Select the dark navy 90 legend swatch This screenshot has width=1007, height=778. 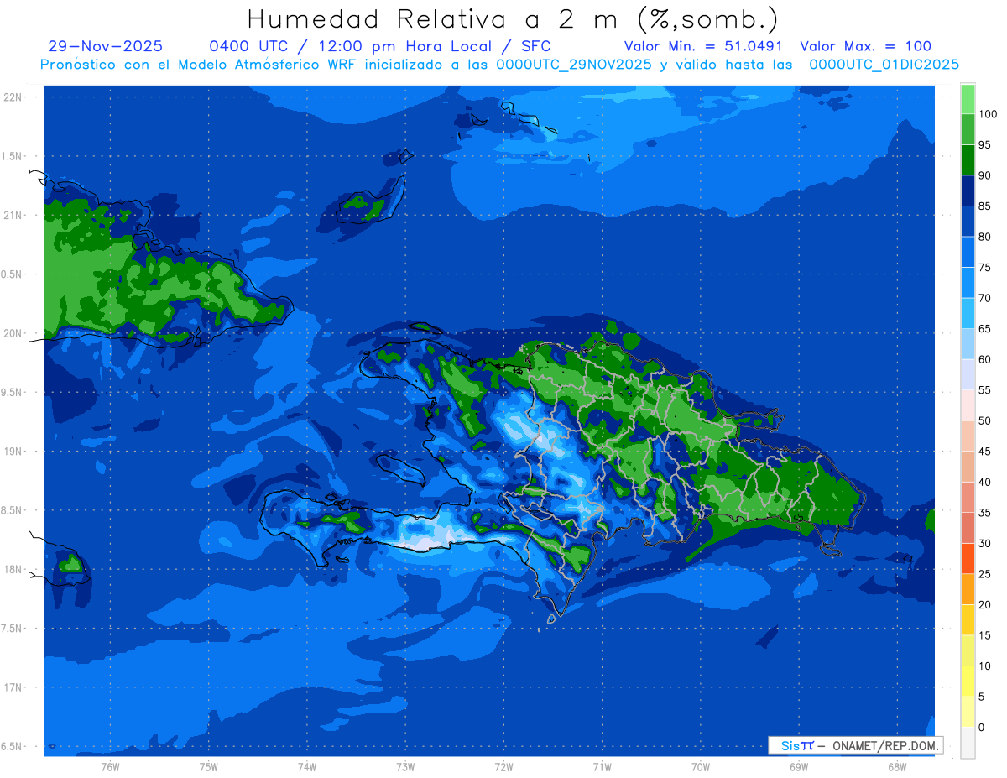[968, 191]
